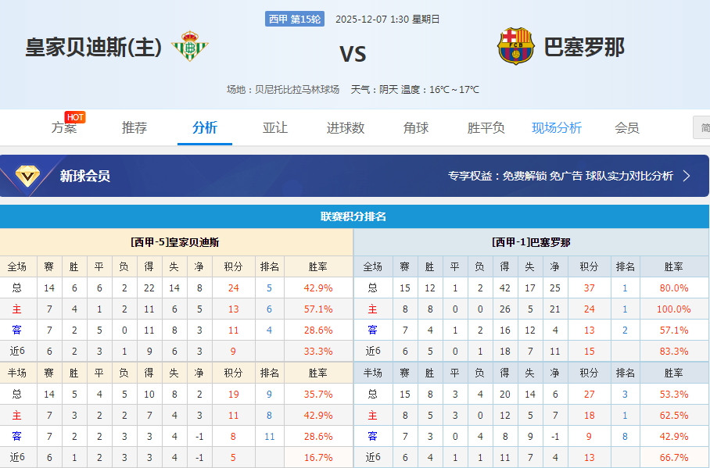Open the 现场分析 tab
This screenshot has width=710, height=468.
[x=556, y=127]
